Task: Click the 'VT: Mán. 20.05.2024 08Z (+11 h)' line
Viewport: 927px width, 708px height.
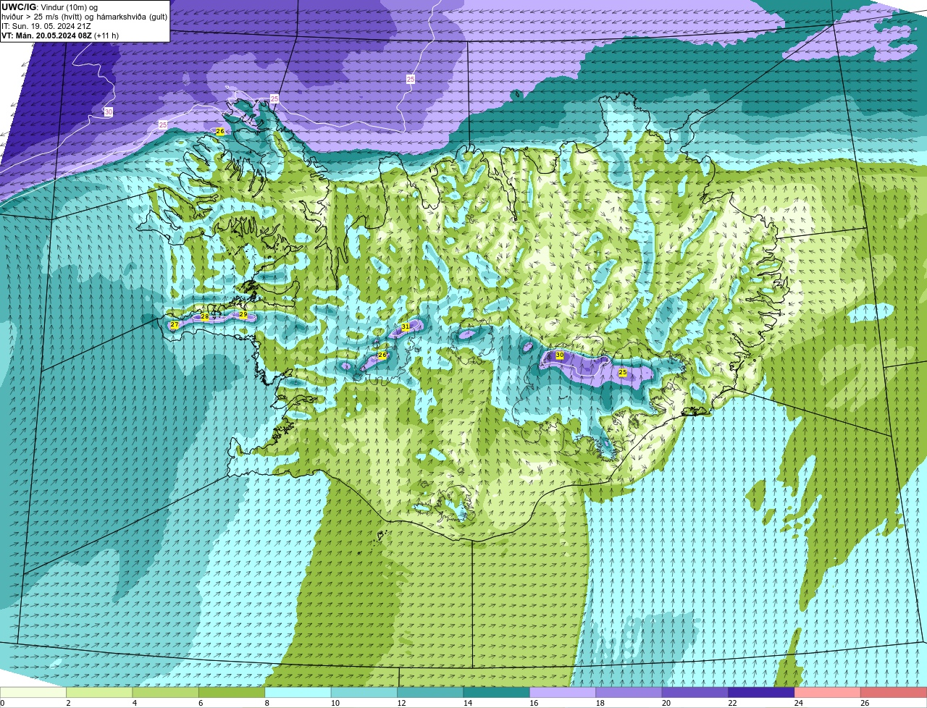Action: coord(60,35)
